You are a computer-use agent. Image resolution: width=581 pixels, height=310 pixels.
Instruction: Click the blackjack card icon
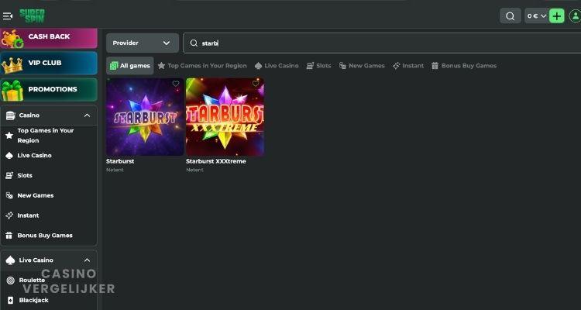tap(10, 301)
